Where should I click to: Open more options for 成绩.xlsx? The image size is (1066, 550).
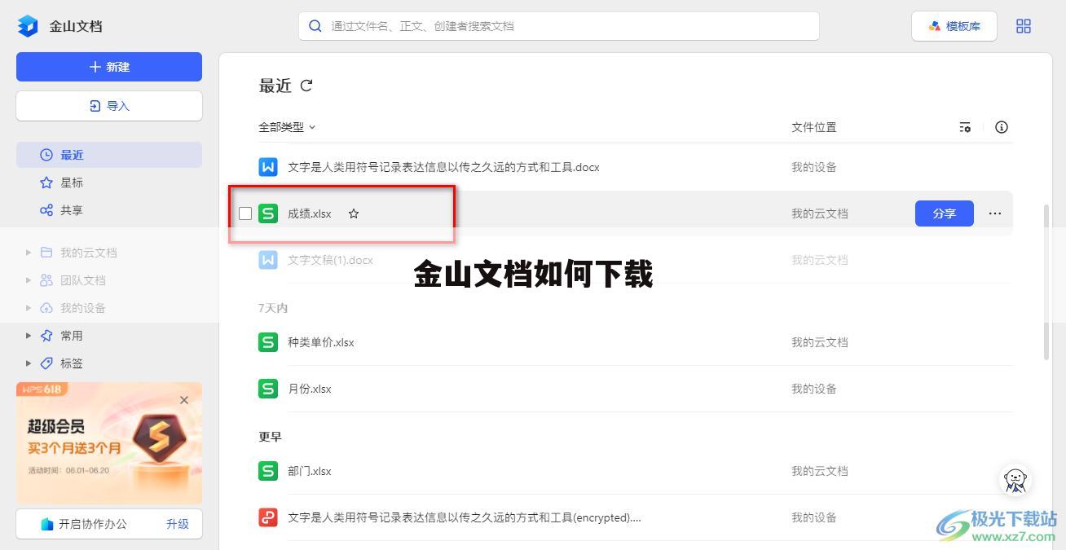pos(995,213)
